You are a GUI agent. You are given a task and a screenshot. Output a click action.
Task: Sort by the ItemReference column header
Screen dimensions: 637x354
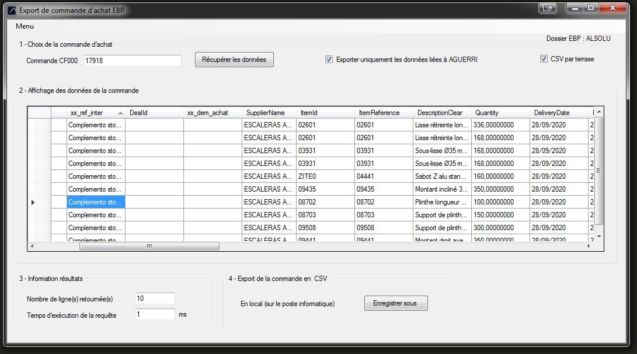click(x=384, y=113)
